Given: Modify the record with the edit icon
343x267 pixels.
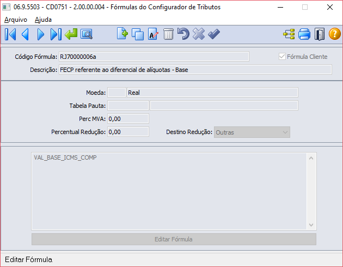Looking at the screenshot, I should pos(153,34).
